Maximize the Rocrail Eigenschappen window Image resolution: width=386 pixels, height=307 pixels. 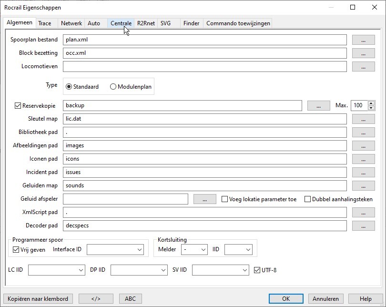pos(353,7)
